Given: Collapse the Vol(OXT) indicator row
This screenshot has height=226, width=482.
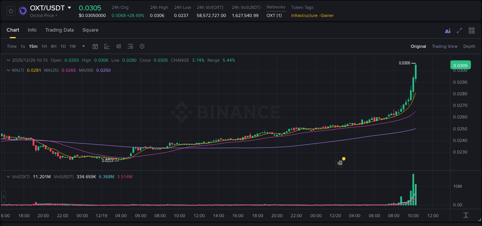Looking at the screenshot, I should pos(8,176).
